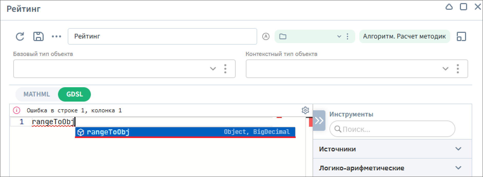The width and height of the screenshot is (483, 177).
Task: Click the circled A icon
Action: [266, 36]
